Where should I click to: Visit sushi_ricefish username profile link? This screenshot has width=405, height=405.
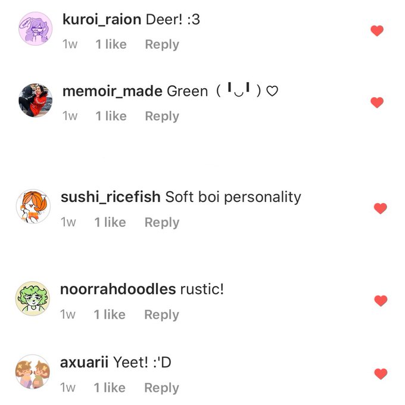click(x=111, y=197)
